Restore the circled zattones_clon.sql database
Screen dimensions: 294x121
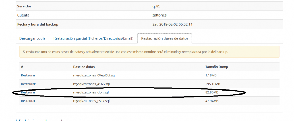click(28, 92)
